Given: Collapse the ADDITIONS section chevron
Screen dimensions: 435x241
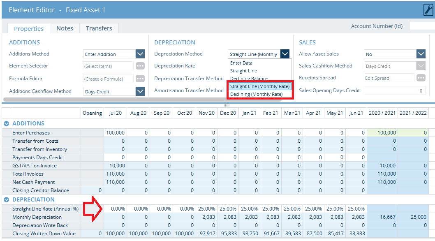Looking at the screenshot, I should click(6, 123).
